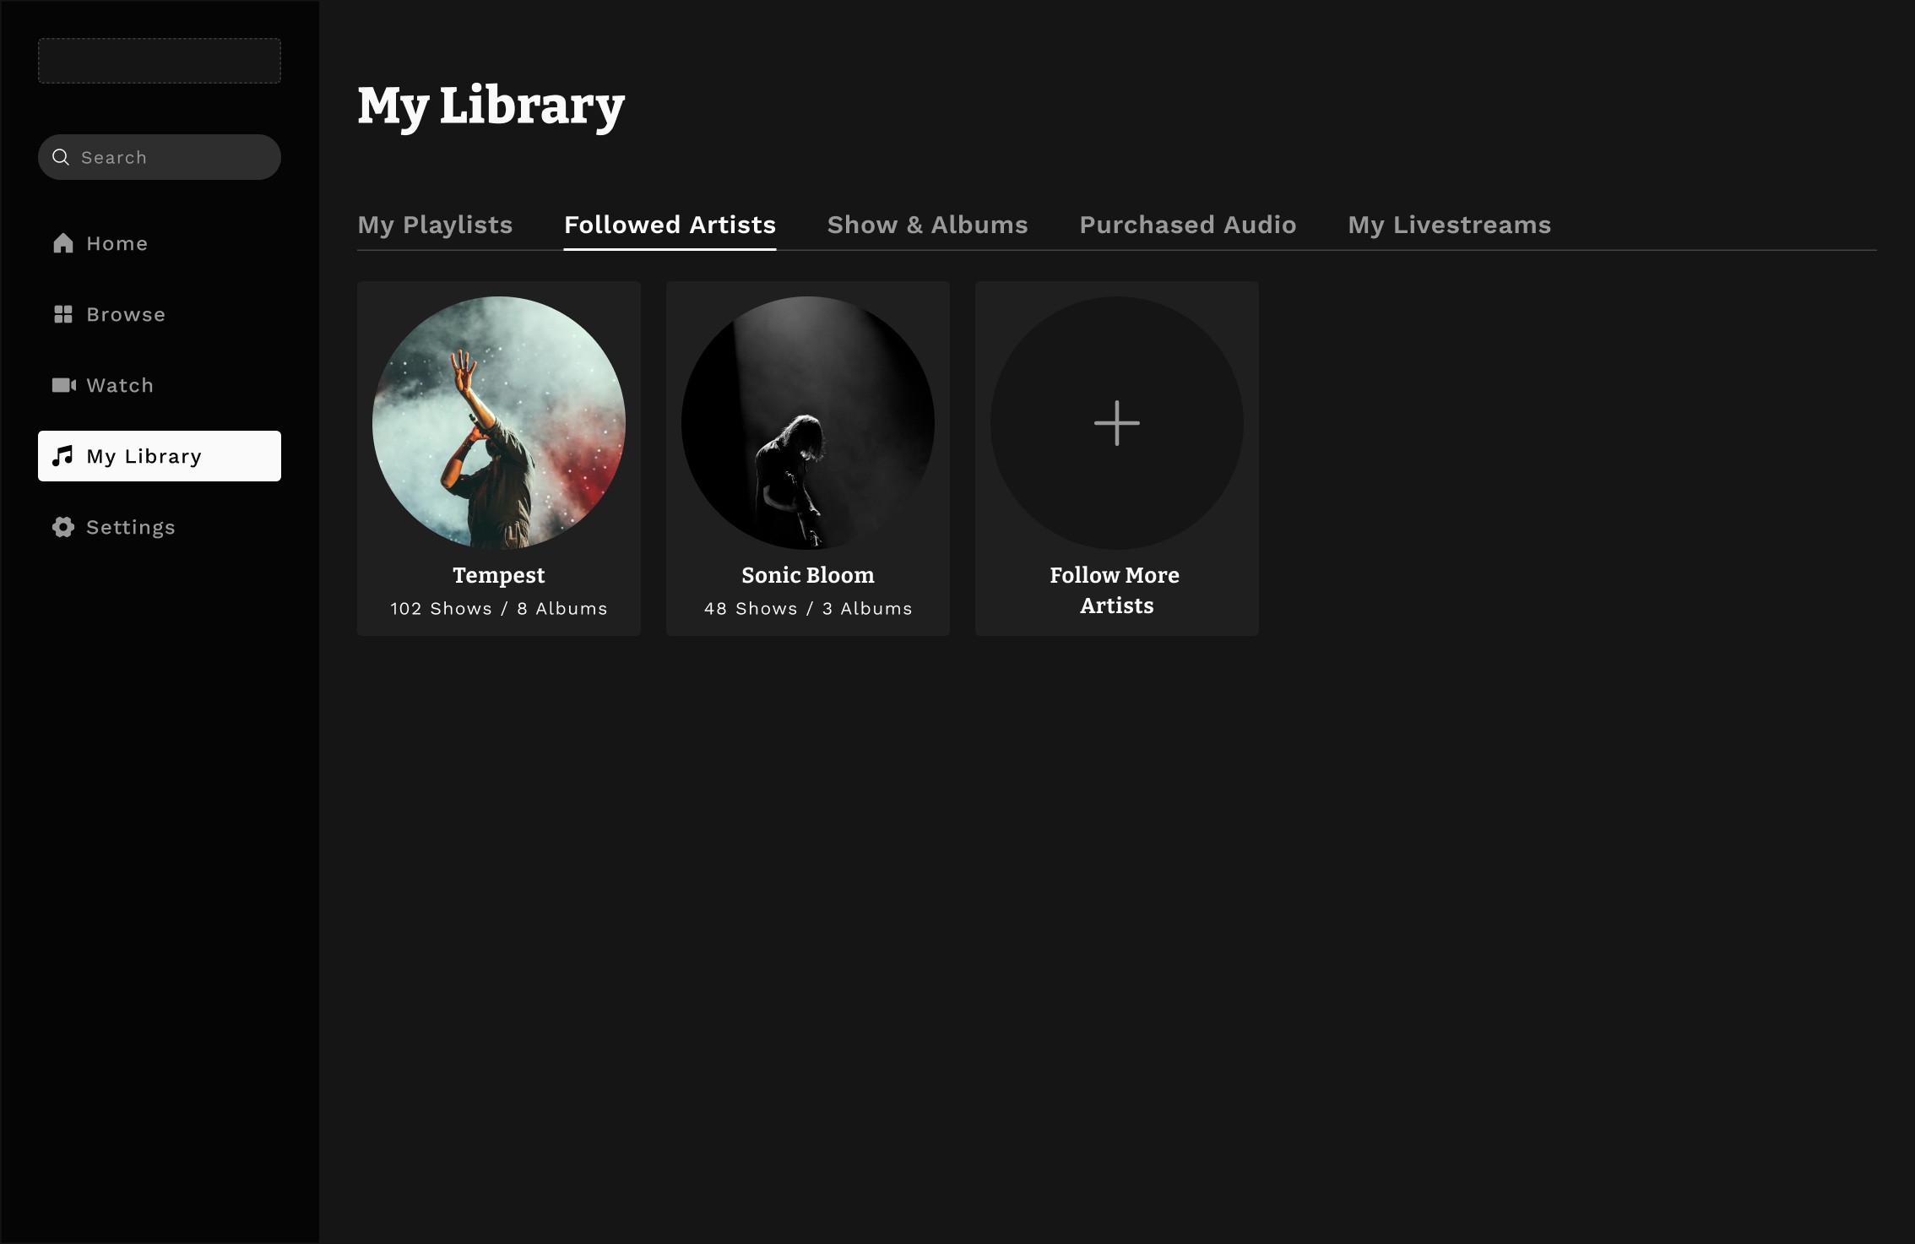
Task: View the My Livestreams tab
Action: 1449,225
